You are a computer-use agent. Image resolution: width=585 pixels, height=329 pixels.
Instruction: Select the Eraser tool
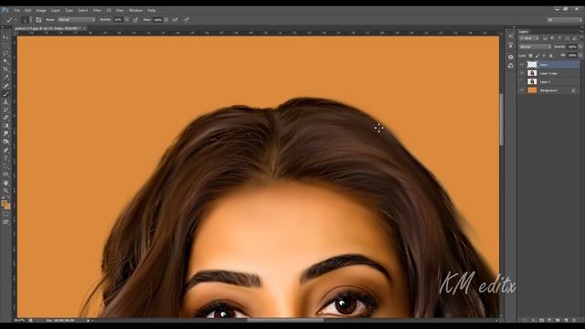click(5, 118)
